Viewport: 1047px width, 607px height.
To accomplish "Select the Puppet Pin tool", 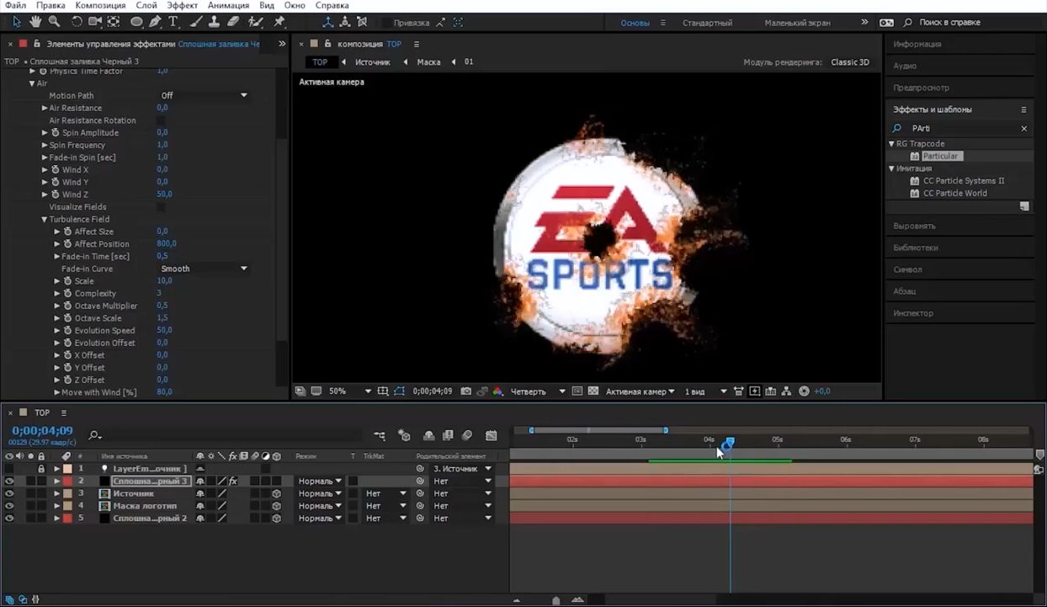I will (279, 22).
